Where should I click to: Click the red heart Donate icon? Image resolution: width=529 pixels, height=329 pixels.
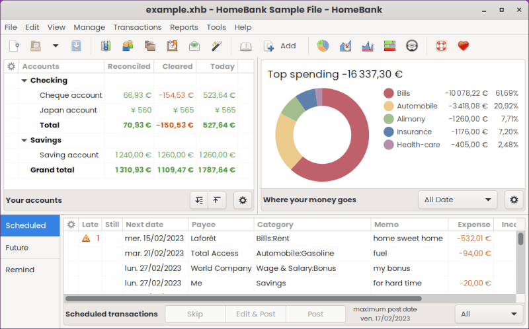point(464,46)
